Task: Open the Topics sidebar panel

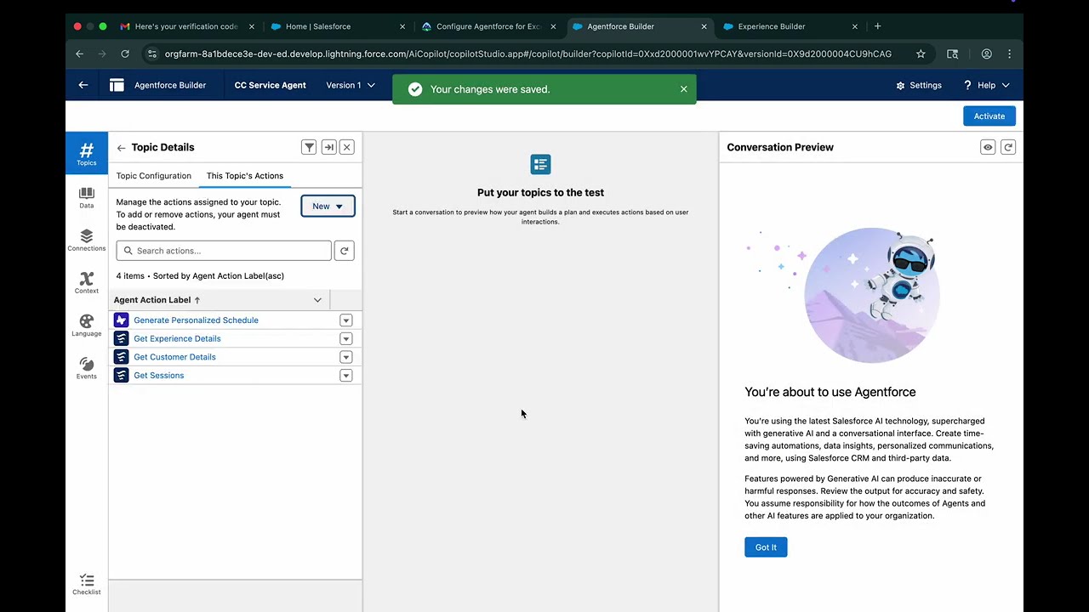Action: pyautogui.click(x=87, y=153)
